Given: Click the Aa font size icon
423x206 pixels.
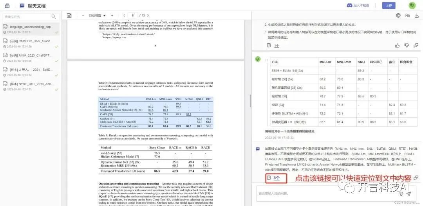Looking at the screenshot, I should 408,15.
